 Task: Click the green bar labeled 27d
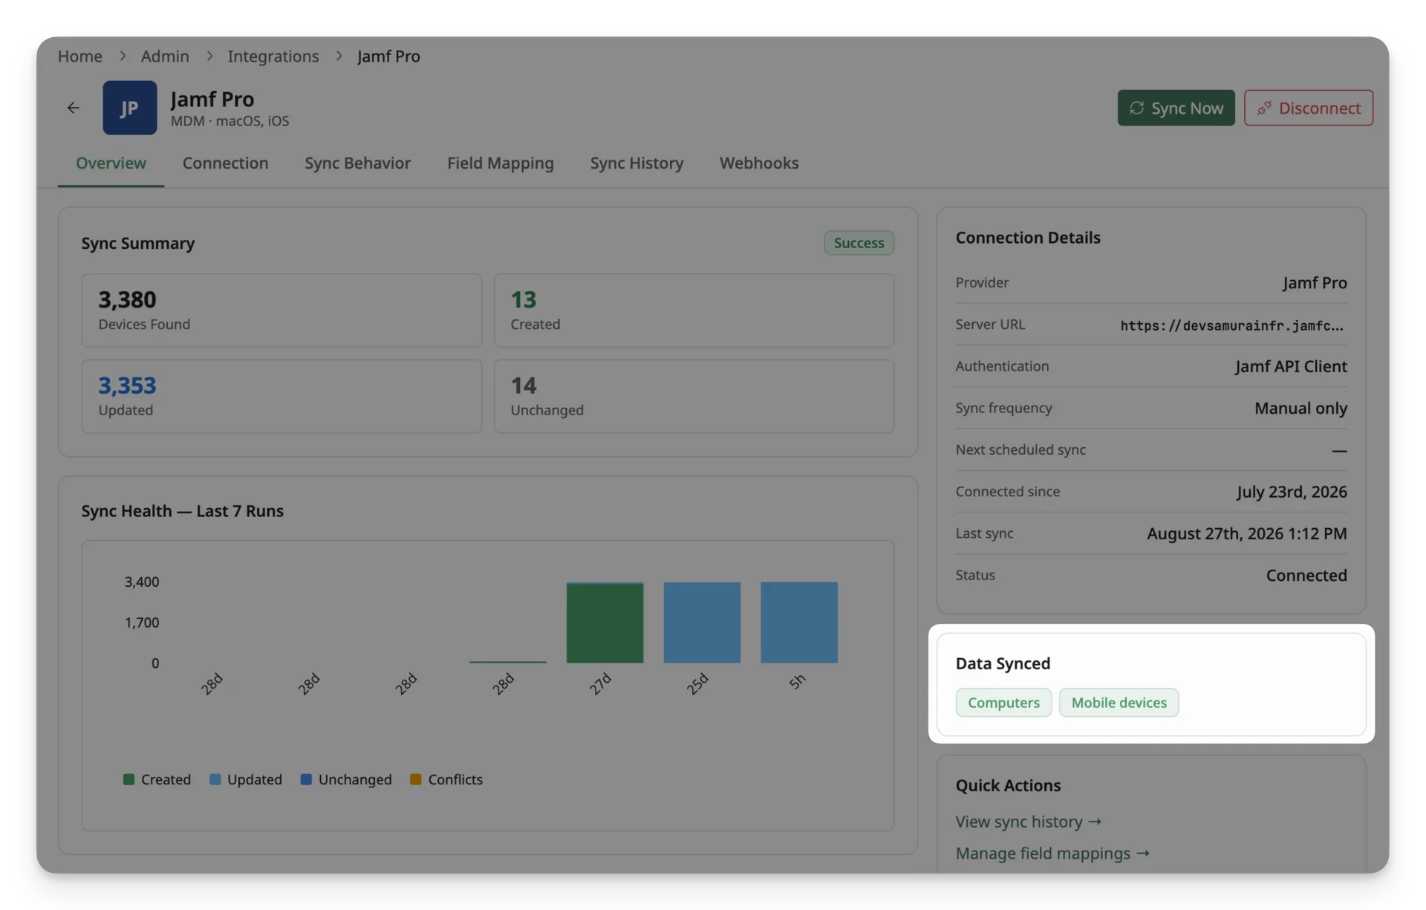(605, 623)
